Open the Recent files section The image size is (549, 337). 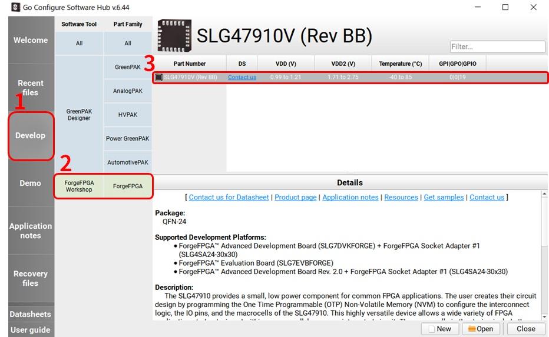coord(31,88)
